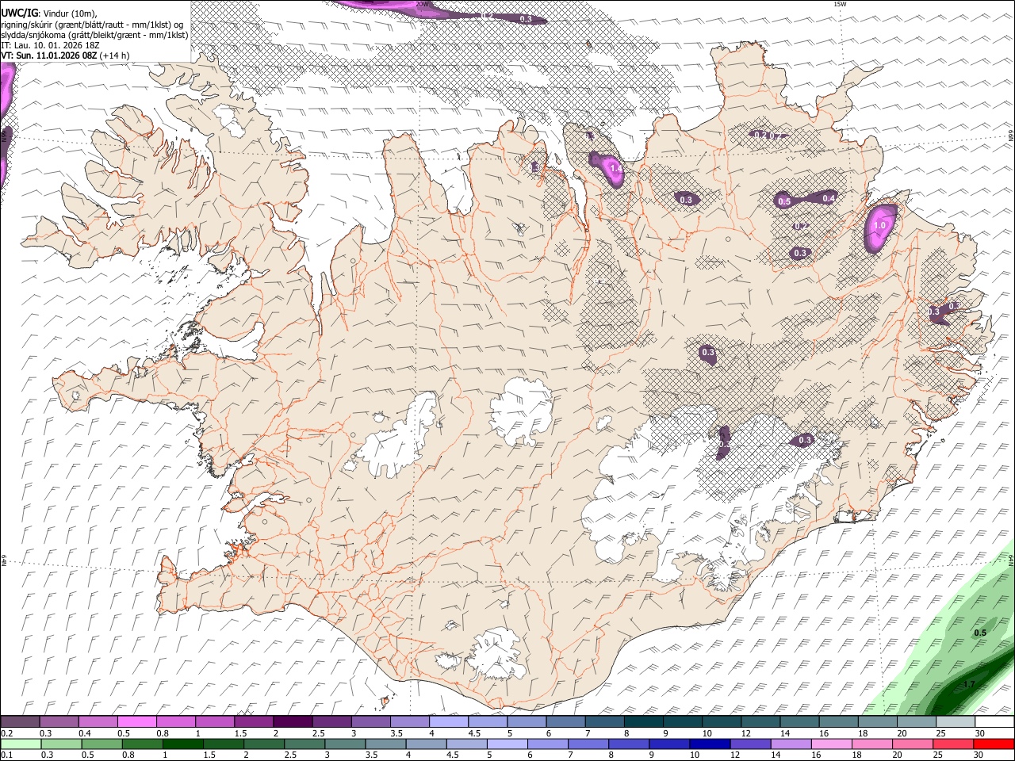Click the 0.1 label in the bottom legend row
This screenshot has height=761, width=1015.
[6, 755]
